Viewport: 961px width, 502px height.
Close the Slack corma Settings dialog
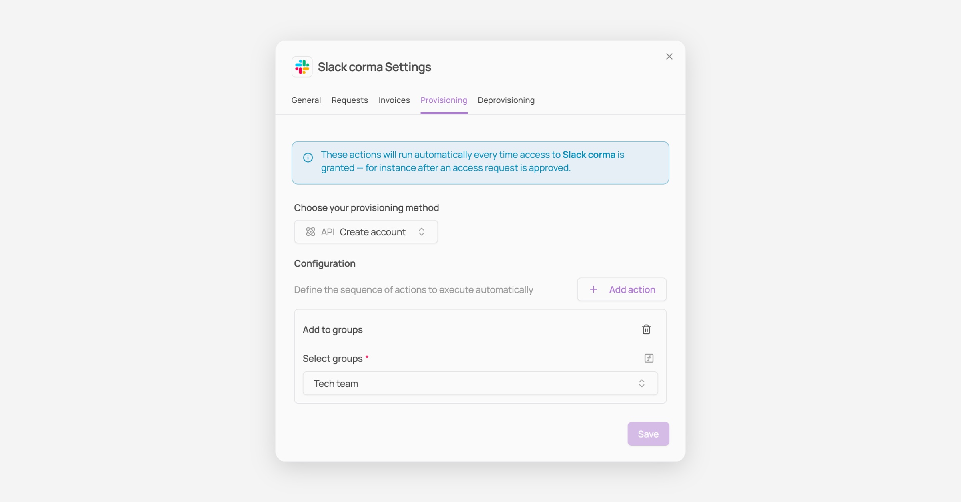point(669,56)
